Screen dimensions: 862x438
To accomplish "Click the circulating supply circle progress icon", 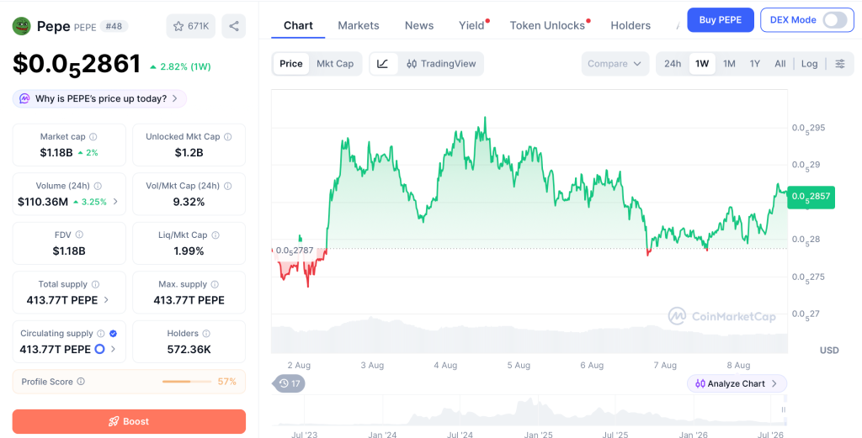I will coord(99,349).
